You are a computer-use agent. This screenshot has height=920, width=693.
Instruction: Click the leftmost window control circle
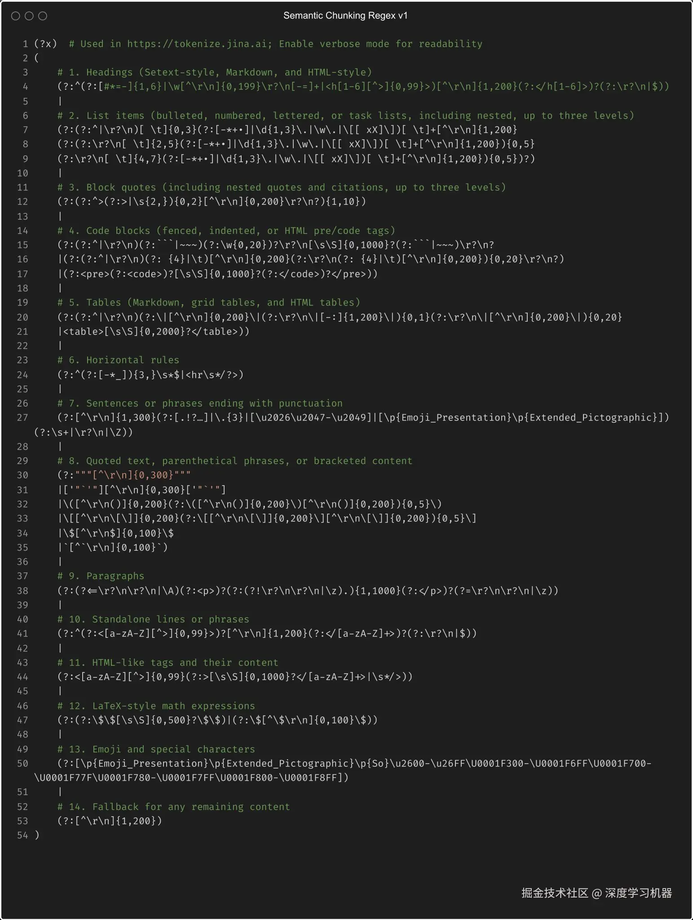[x=16, y=16]
